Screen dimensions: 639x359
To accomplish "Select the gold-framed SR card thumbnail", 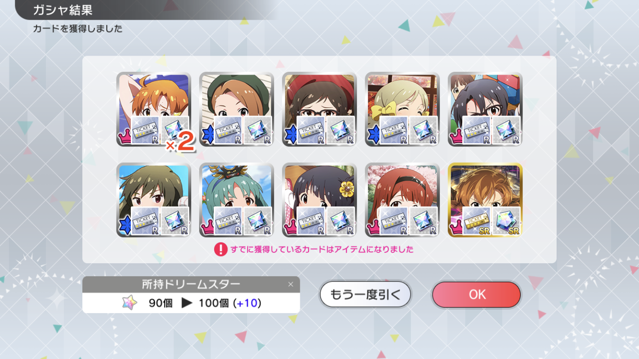I will (x=485, y=200).
